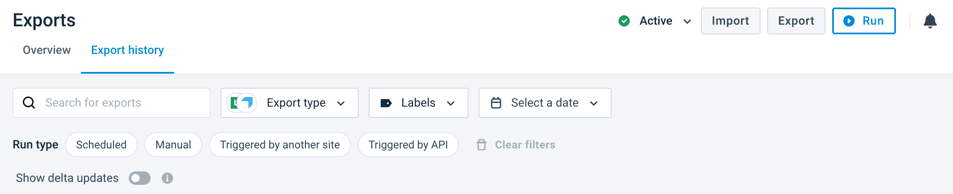
Task: Click the Export type app logos icon
Action: (x=242, y=103)
